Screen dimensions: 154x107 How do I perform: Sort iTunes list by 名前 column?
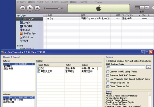[63, 15]
